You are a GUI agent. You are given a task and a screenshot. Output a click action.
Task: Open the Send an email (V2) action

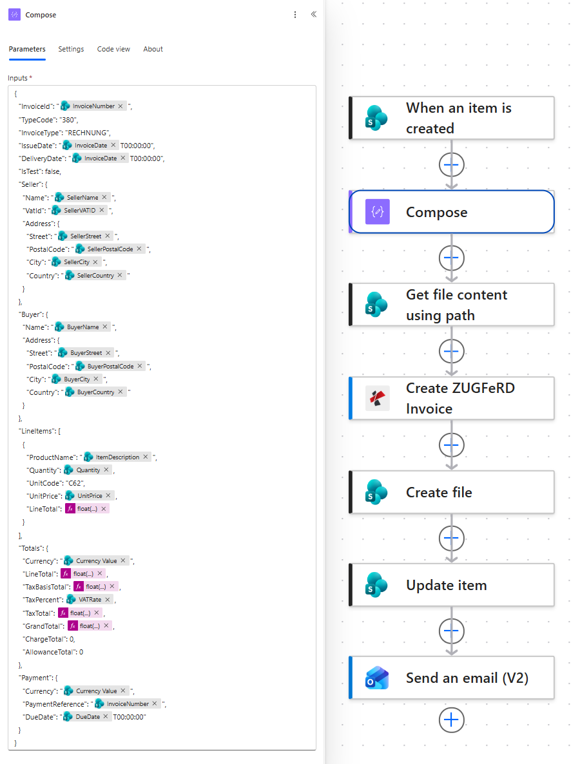click(452, 678)
